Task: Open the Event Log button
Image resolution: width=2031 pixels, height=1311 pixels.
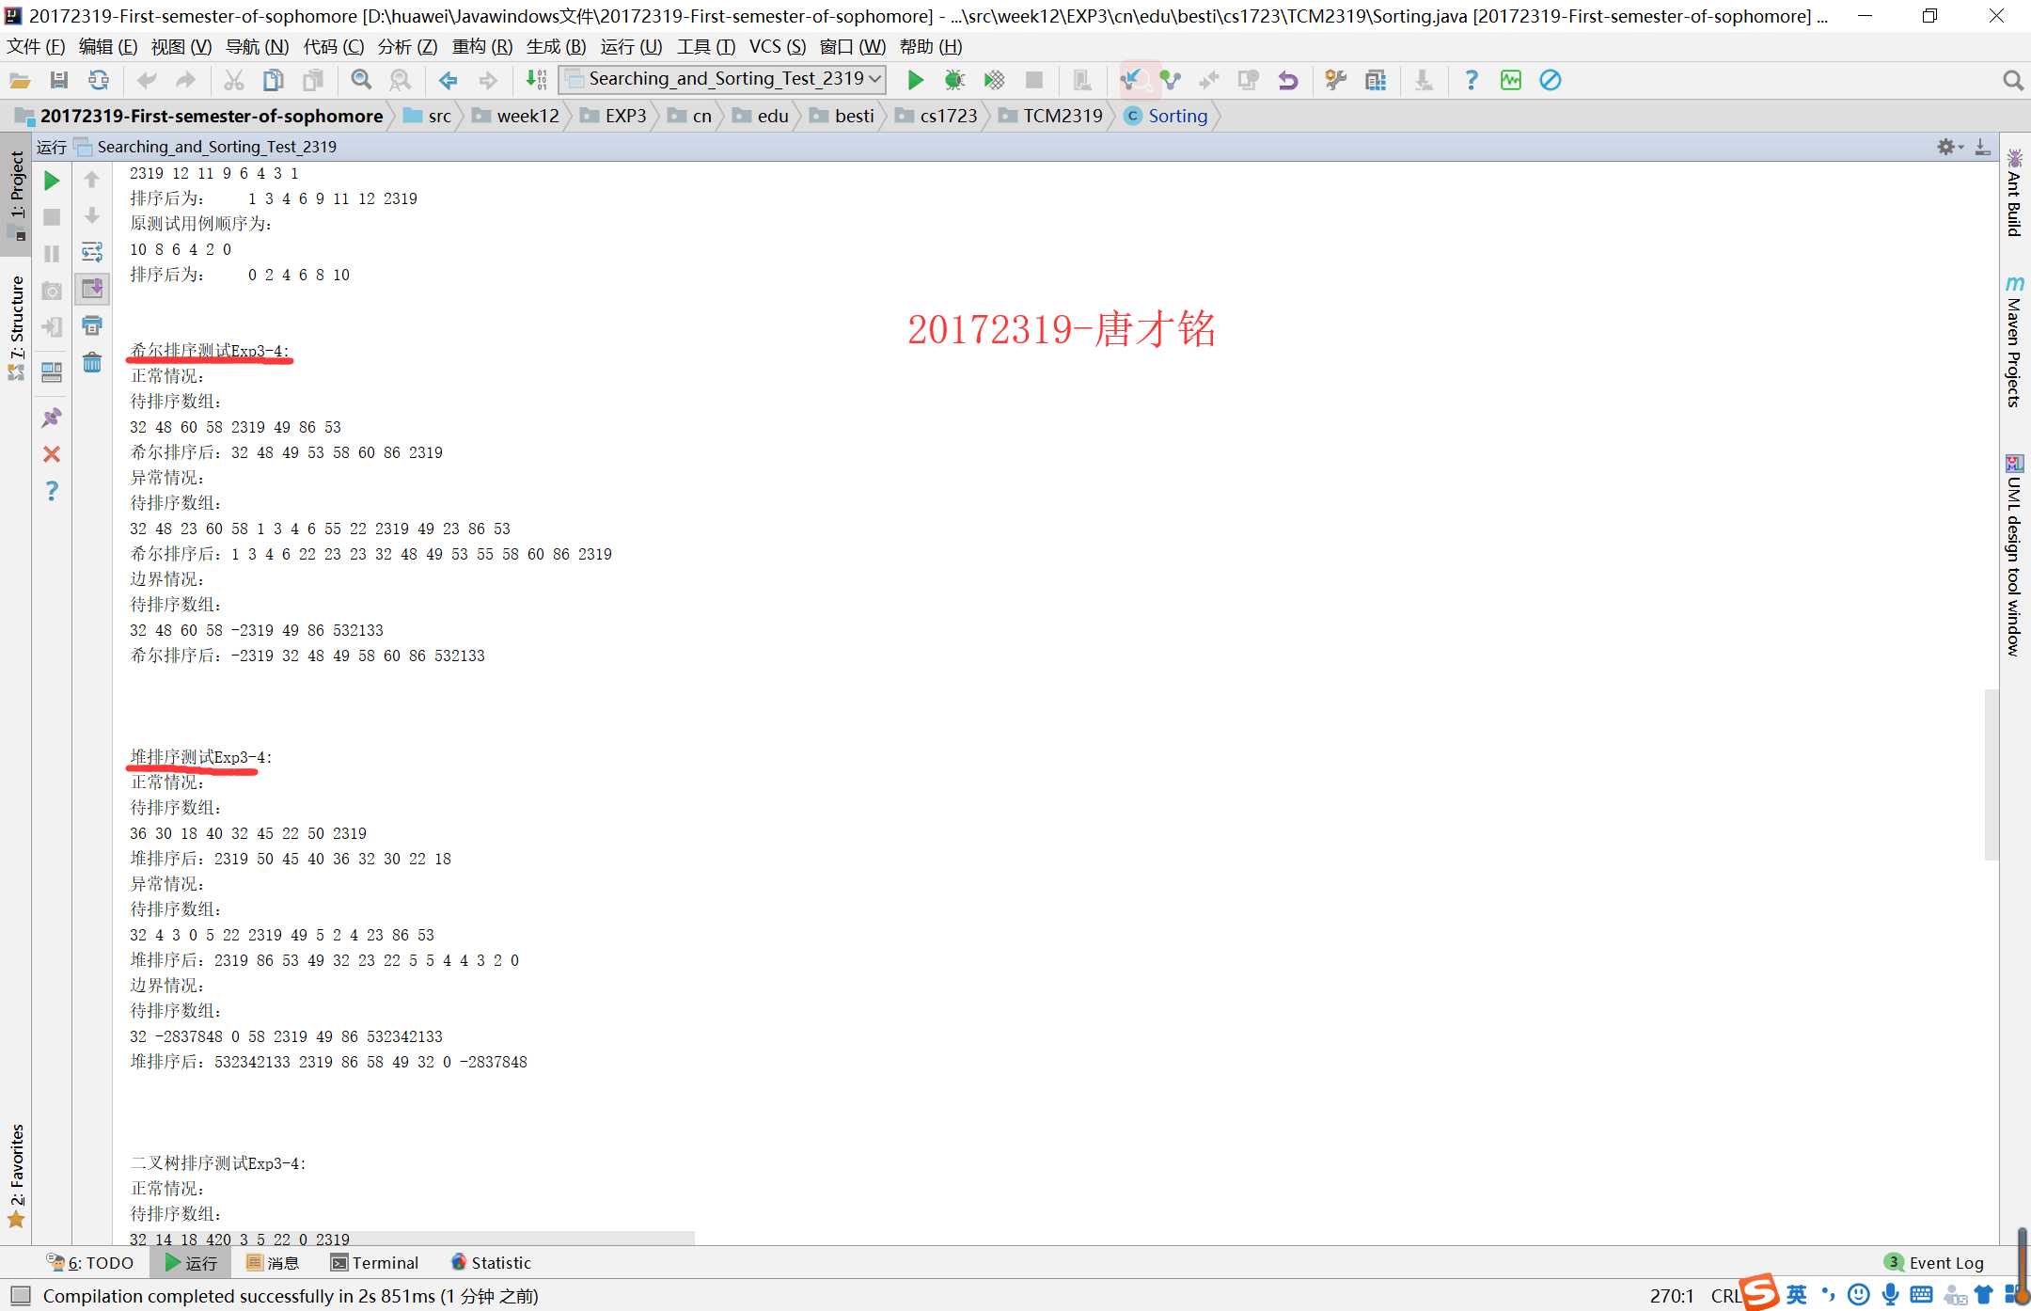Action: pyautogui.click(x=1935, y=1263)
